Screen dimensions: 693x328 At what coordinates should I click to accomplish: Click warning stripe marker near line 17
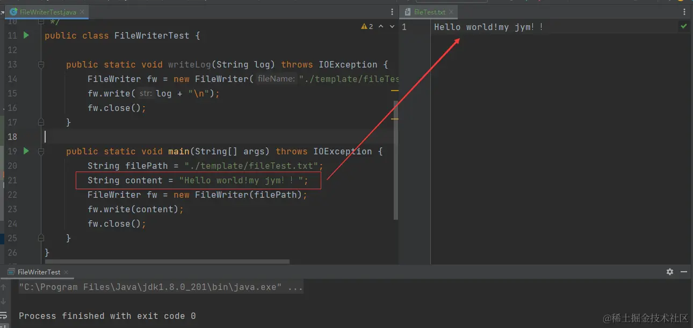395,118
